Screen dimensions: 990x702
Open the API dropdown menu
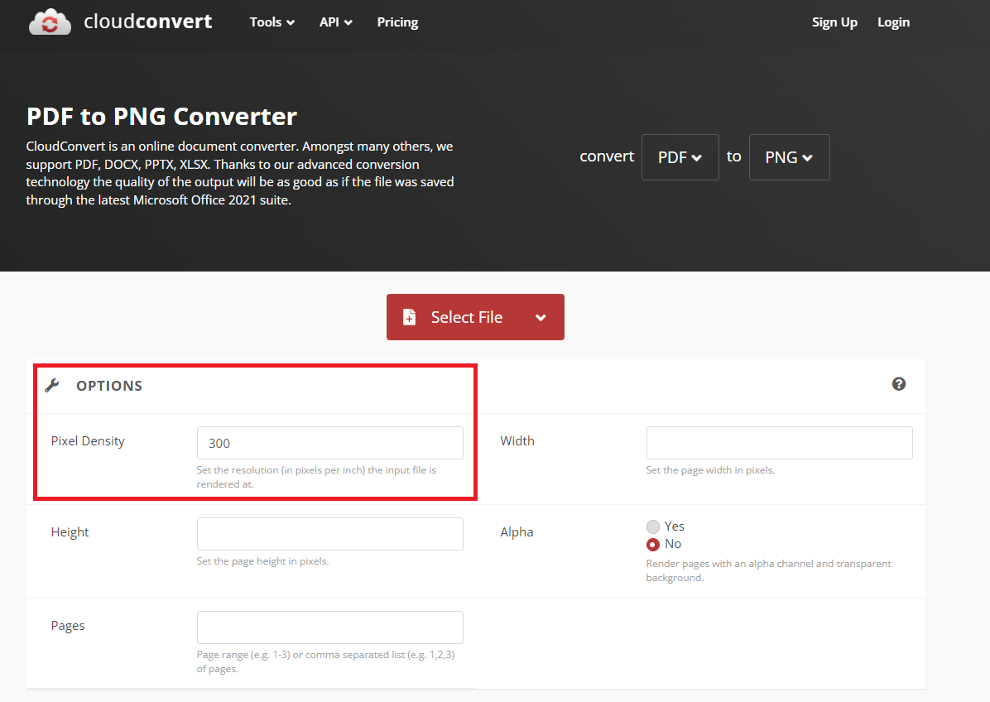click(336, 22)
